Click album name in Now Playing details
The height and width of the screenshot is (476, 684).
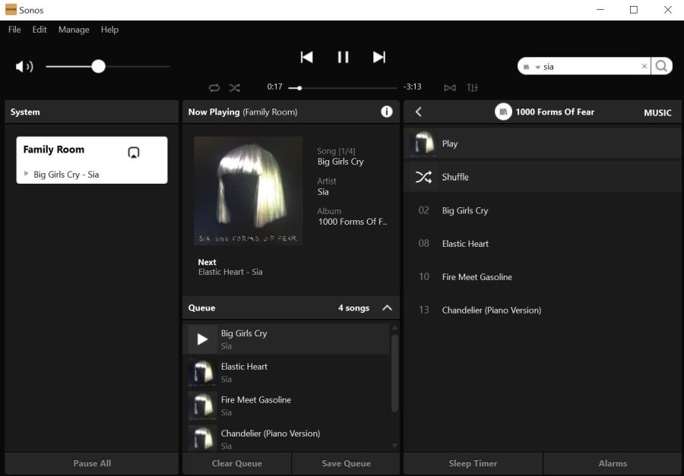(x=353, y=222)
